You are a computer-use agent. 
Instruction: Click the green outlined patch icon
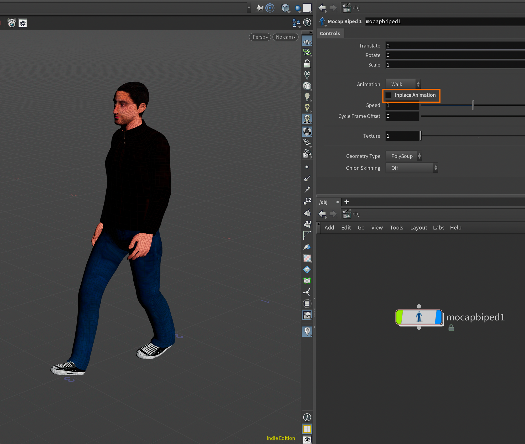[x=307, y=281]
